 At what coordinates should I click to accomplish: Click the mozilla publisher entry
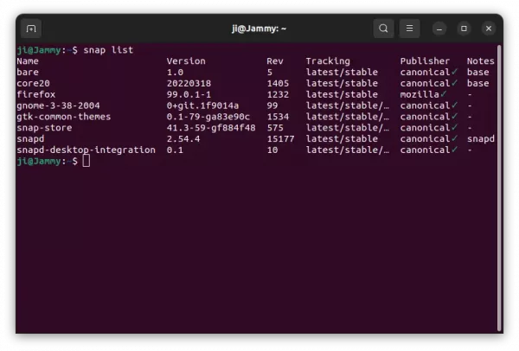tap(420, 94)
